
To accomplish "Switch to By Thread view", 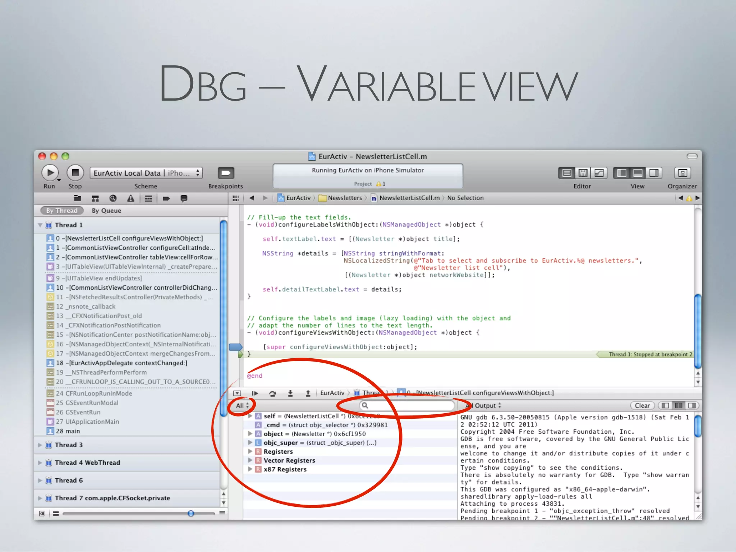I will 62,211.
